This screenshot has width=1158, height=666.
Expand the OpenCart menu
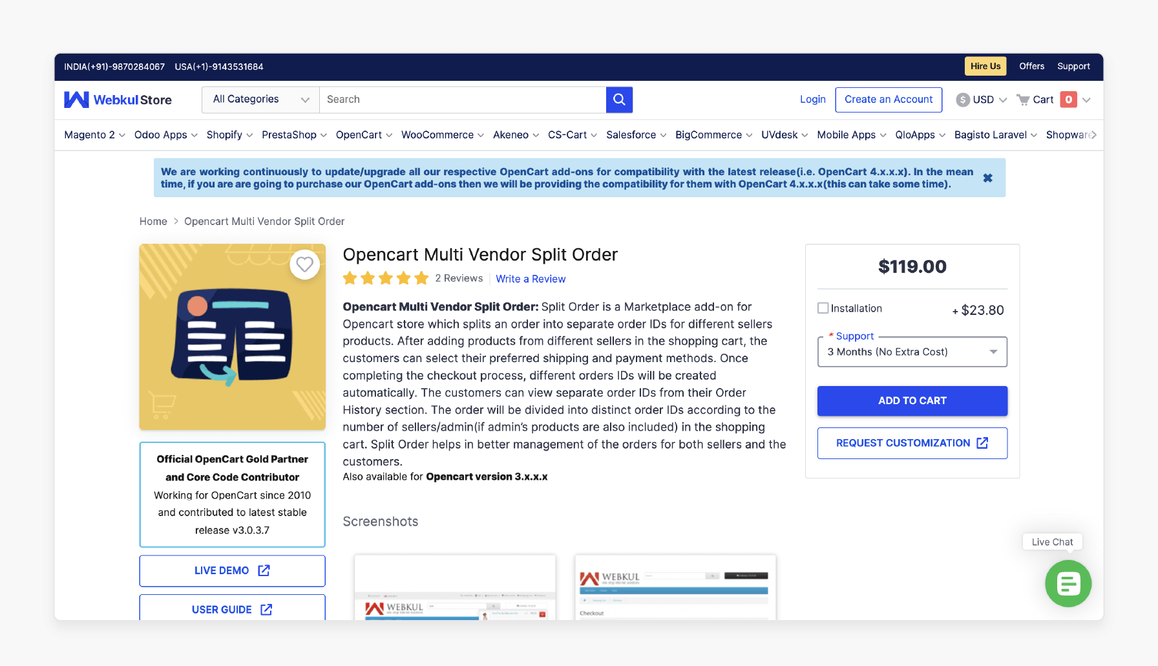pyautogui.click(x=364, y=135)
